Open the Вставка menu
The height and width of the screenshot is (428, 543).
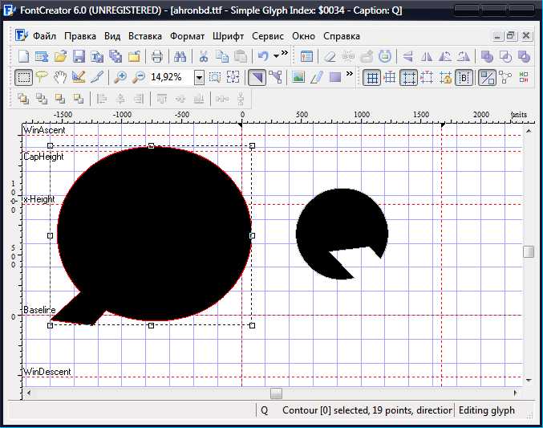point(144,36)
